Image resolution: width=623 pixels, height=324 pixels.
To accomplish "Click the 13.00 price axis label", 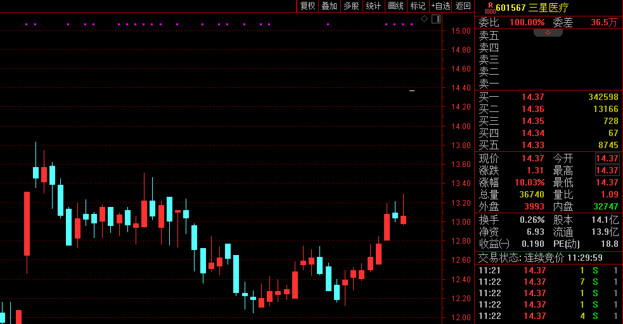I will [461, 221].
